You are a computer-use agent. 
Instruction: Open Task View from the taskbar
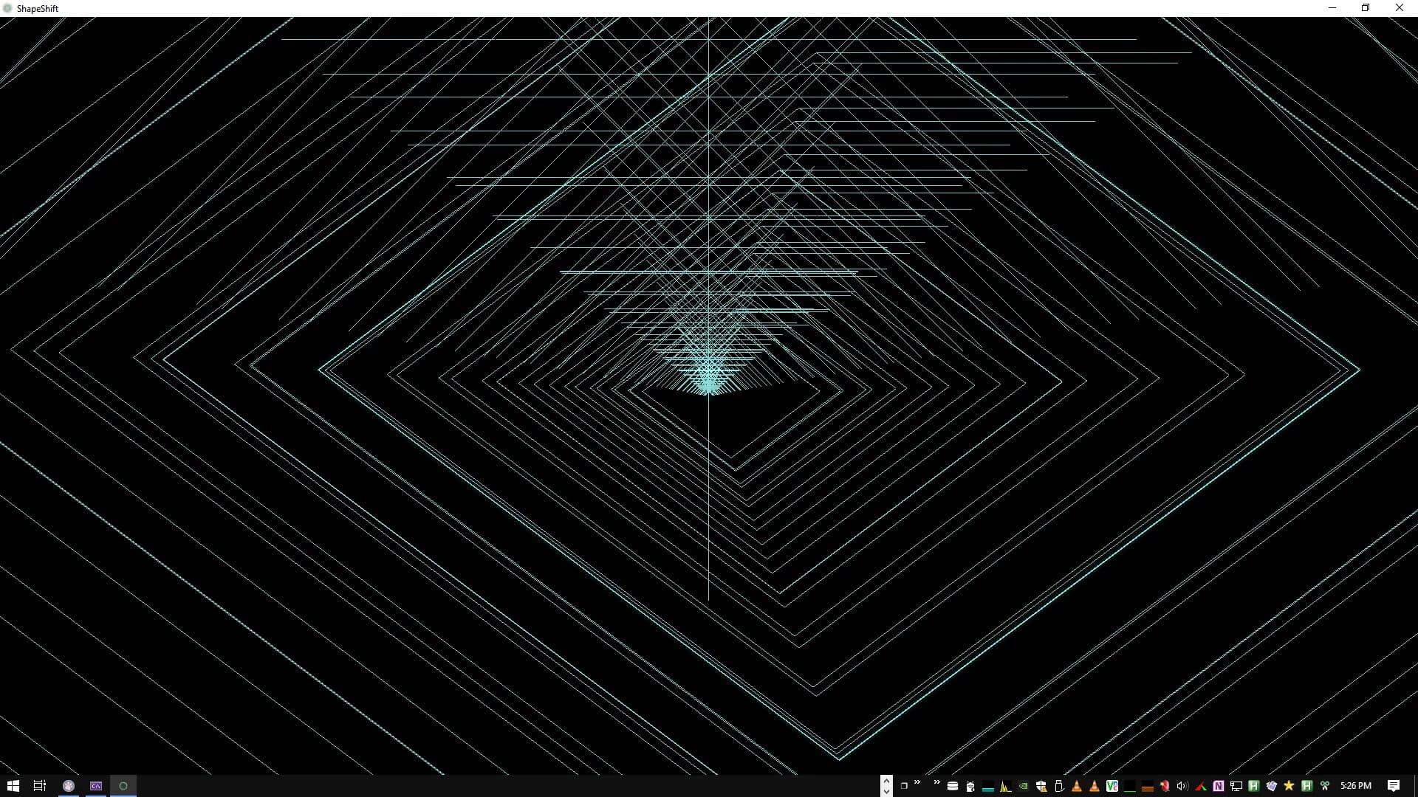40,786
